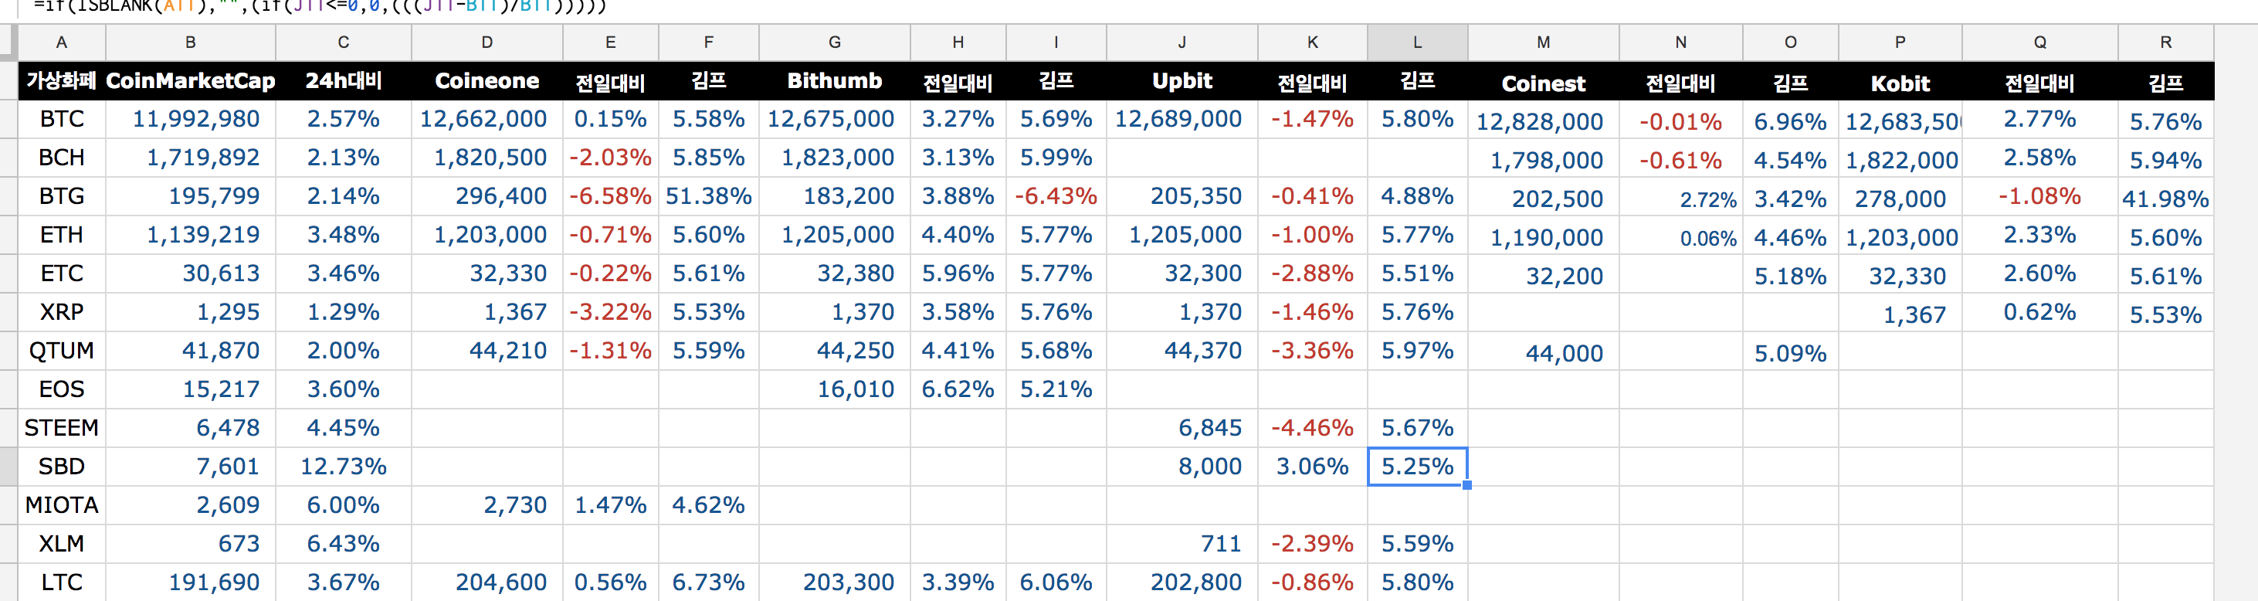
Task: Click the red -6.58% Coineone BTG cell
Action: (x=610, y=195)
